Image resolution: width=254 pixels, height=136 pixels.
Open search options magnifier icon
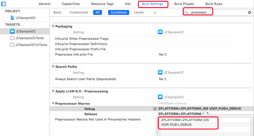point(187,13)
